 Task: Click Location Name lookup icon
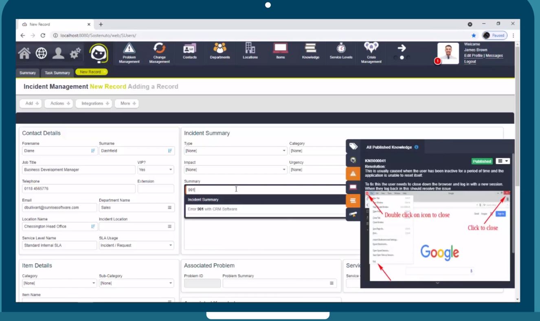[93, 226]
